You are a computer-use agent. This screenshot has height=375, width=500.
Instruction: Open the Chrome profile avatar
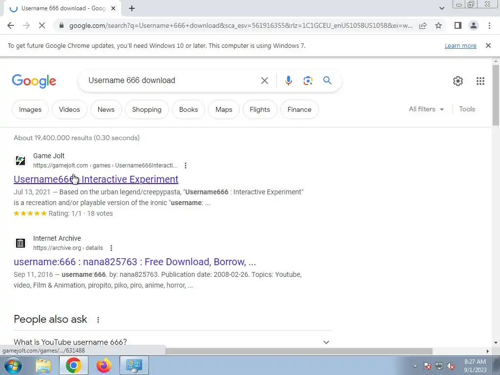474,25
